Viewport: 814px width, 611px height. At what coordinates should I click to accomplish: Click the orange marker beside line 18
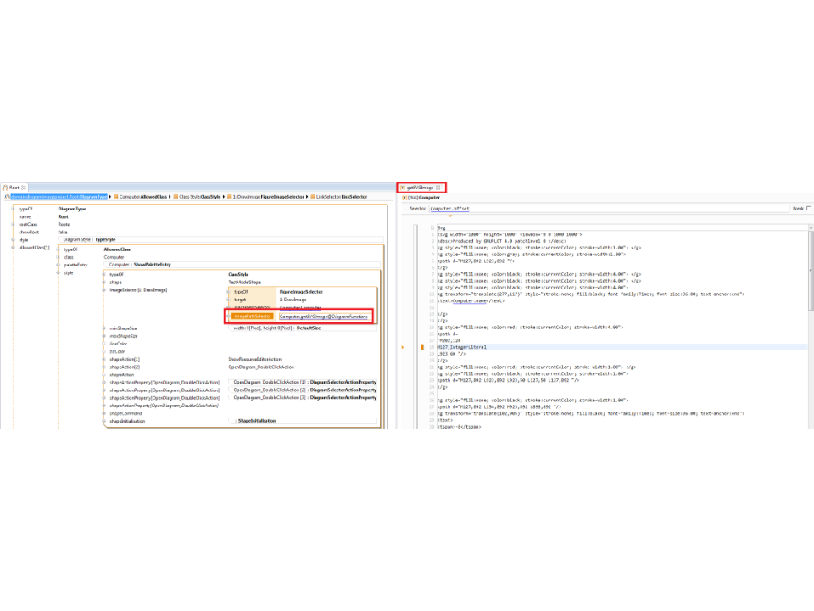(x=421, y=347)
